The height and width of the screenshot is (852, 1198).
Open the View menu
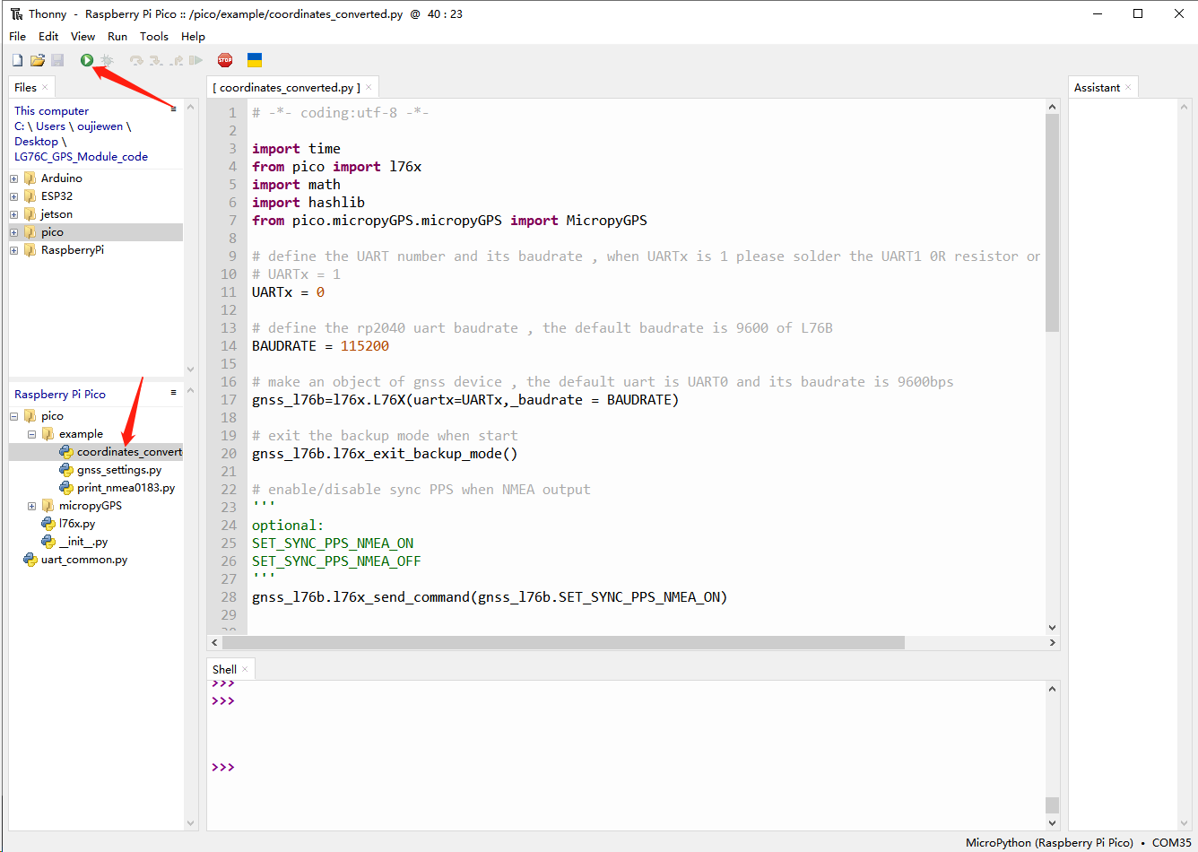click(x=82, y=36)
